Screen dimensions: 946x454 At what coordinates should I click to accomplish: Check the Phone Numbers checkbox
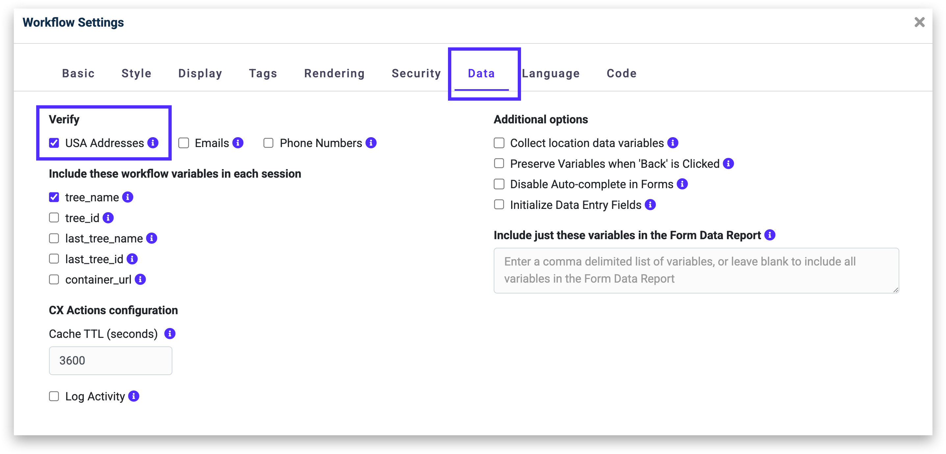(x=268, y=143)
